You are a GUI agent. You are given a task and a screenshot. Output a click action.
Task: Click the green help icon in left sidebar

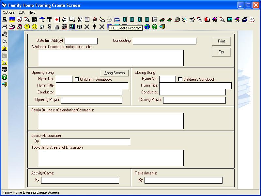tap(5, 77)
